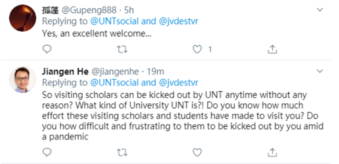Share Gupeng888's tweet
339x164 pixels.
[x=272, y=50]
